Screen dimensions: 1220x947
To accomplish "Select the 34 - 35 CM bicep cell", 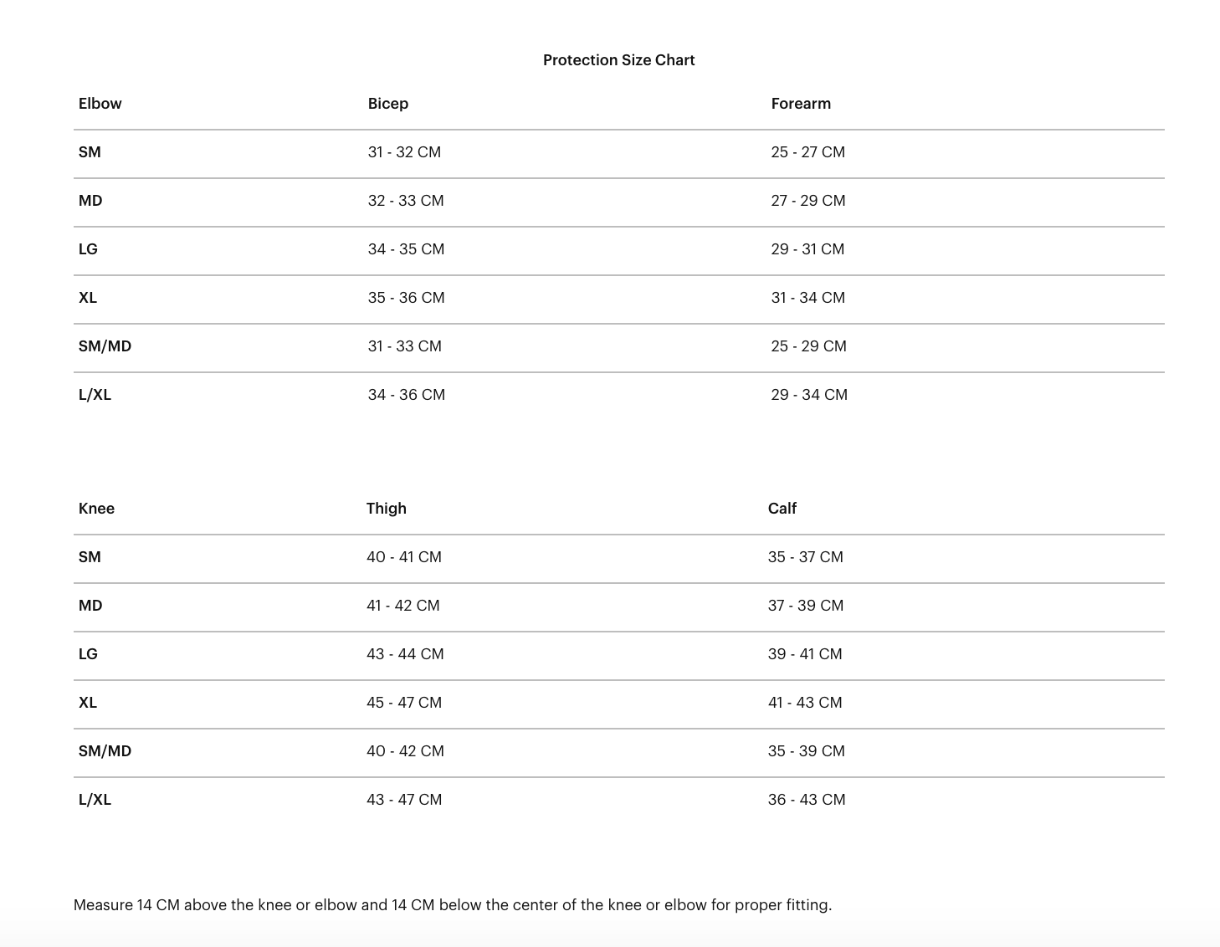I will (406, 249).
